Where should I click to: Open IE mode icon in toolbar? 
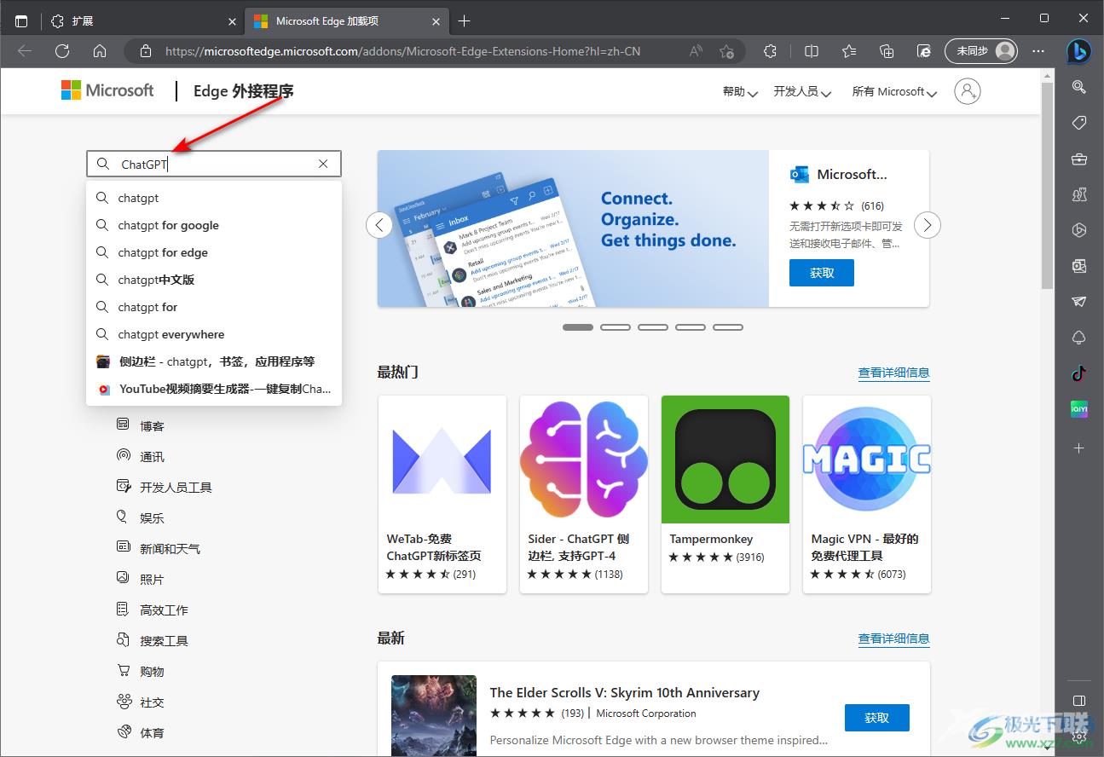(924, 51)
